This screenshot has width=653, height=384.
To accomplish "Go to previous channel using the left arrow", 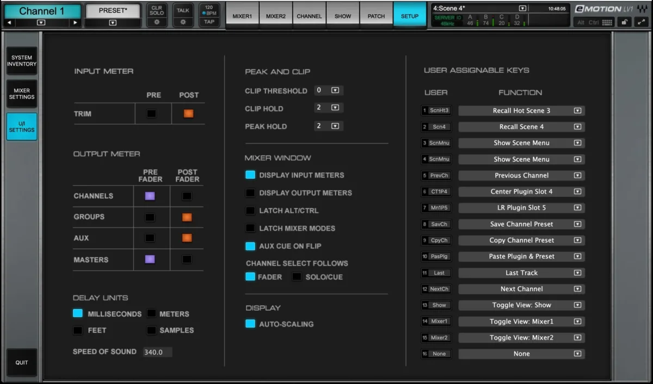I will (9, 23).
